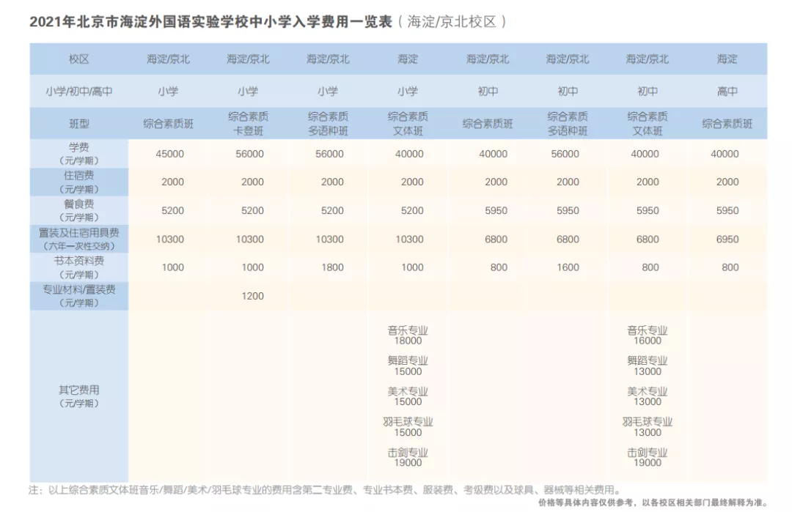
Task: Select the footnote text starting with 注
Action: click(324, 489)
